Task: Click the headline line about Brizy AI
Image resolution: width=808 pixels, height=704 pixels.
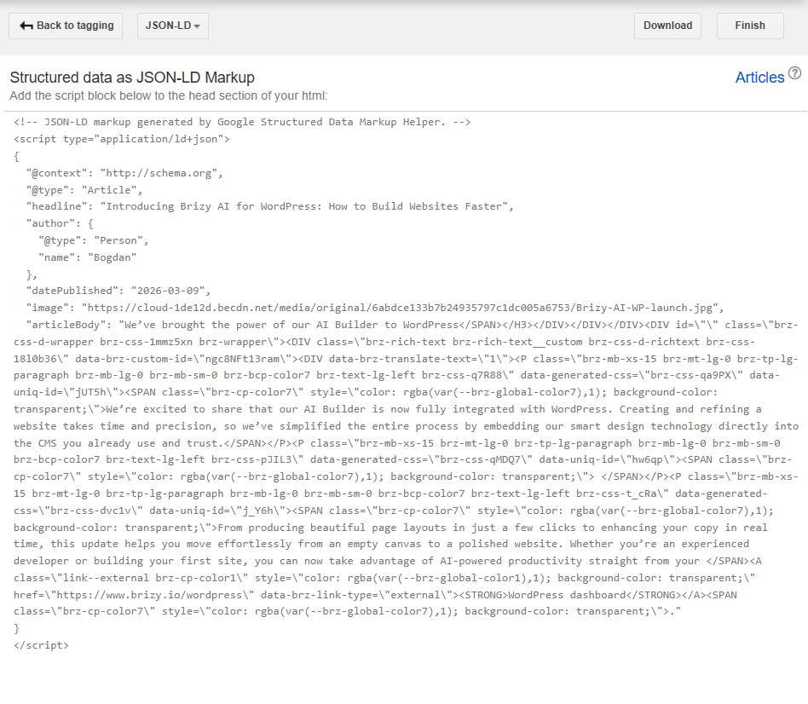Action: pyautogui.click(x=269, y=206)
